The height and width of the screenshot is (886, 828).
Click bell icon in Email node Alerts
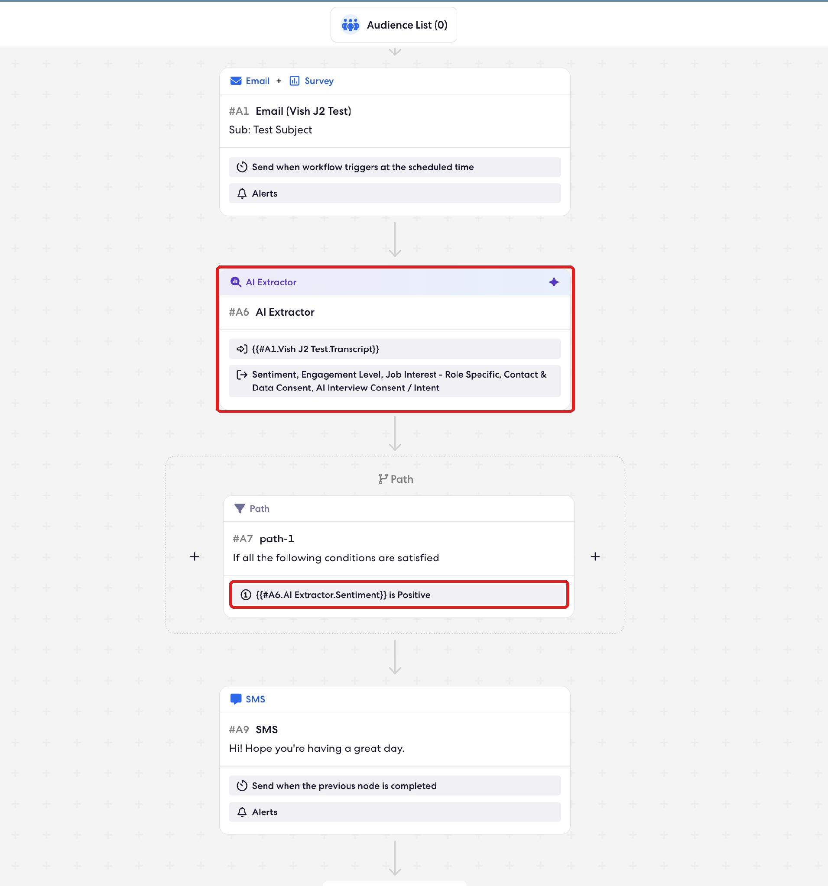point(242,194)
